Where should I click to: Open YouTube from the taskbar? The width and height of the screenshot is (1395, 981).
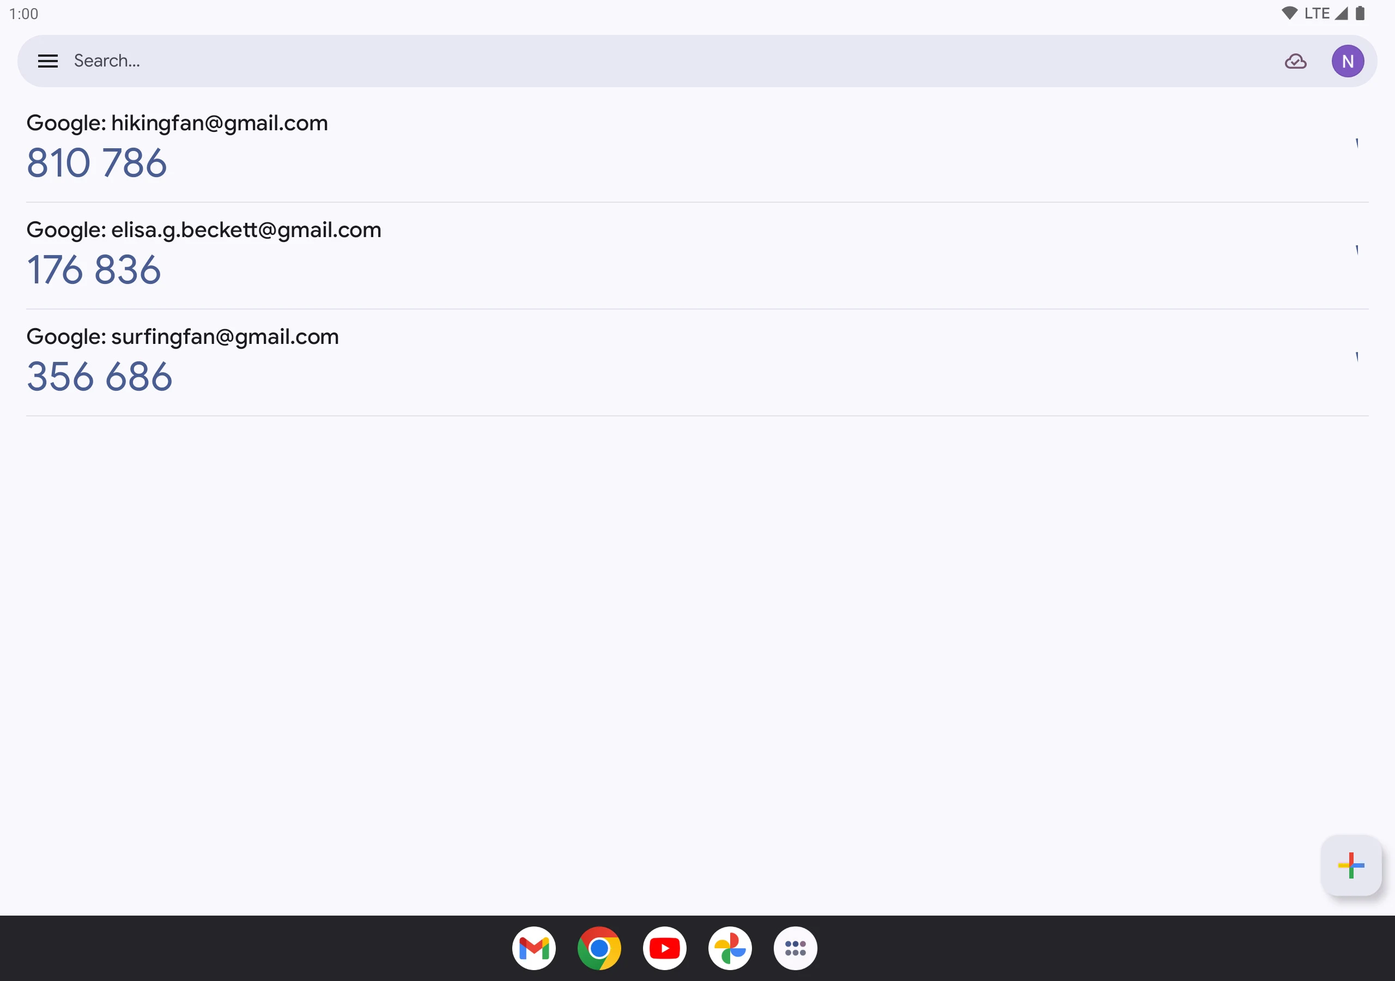pos(665,948)
